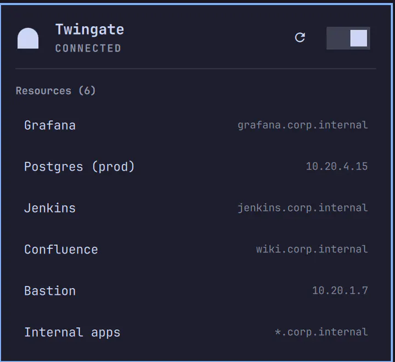Open the Jenkins resource
This screenshot has width=395, height=362.
tap(196, 208)
